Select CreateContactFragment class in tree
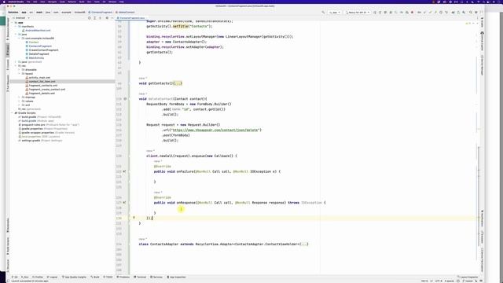The image size is (503, 283). coord(42,50)
